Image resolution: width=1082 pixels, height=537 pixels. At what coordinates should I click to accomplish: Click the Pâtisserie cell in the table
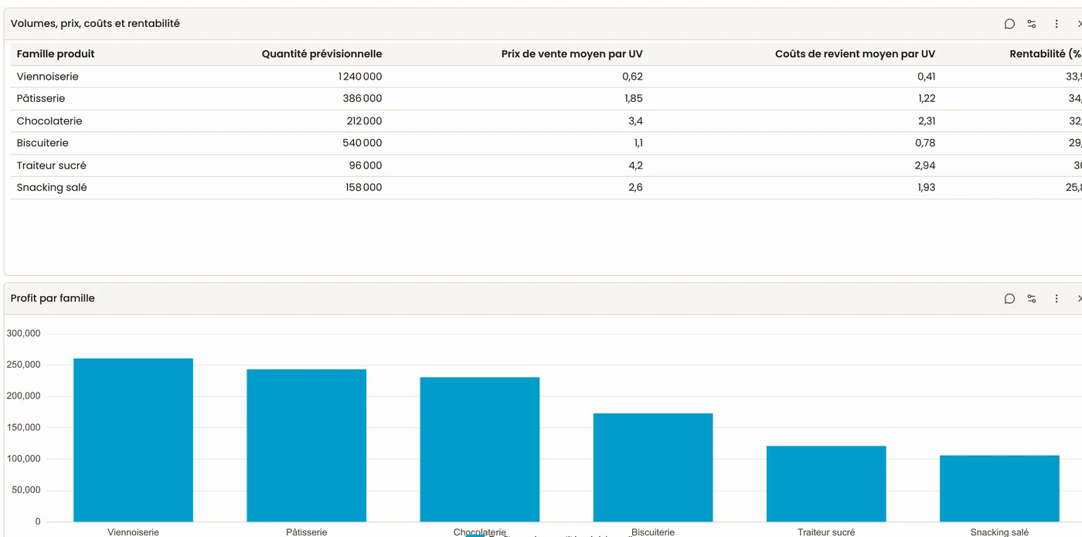click(x=41, y=99)
